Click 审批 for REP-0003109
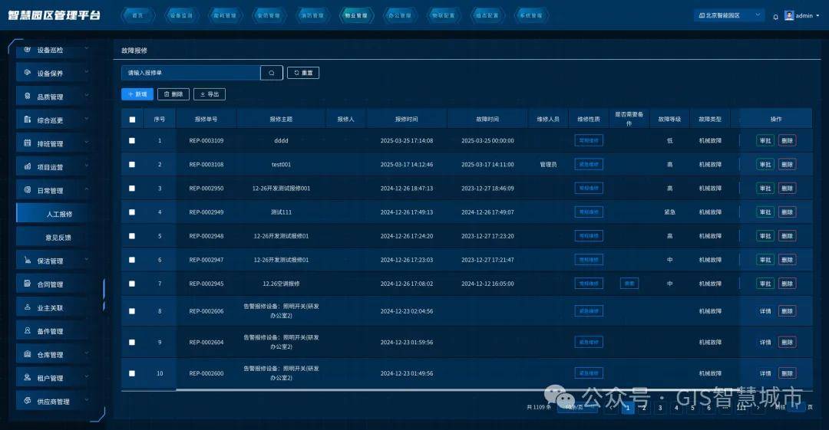Viewport: 829px width, 430px height. click(x=765, y=140)
